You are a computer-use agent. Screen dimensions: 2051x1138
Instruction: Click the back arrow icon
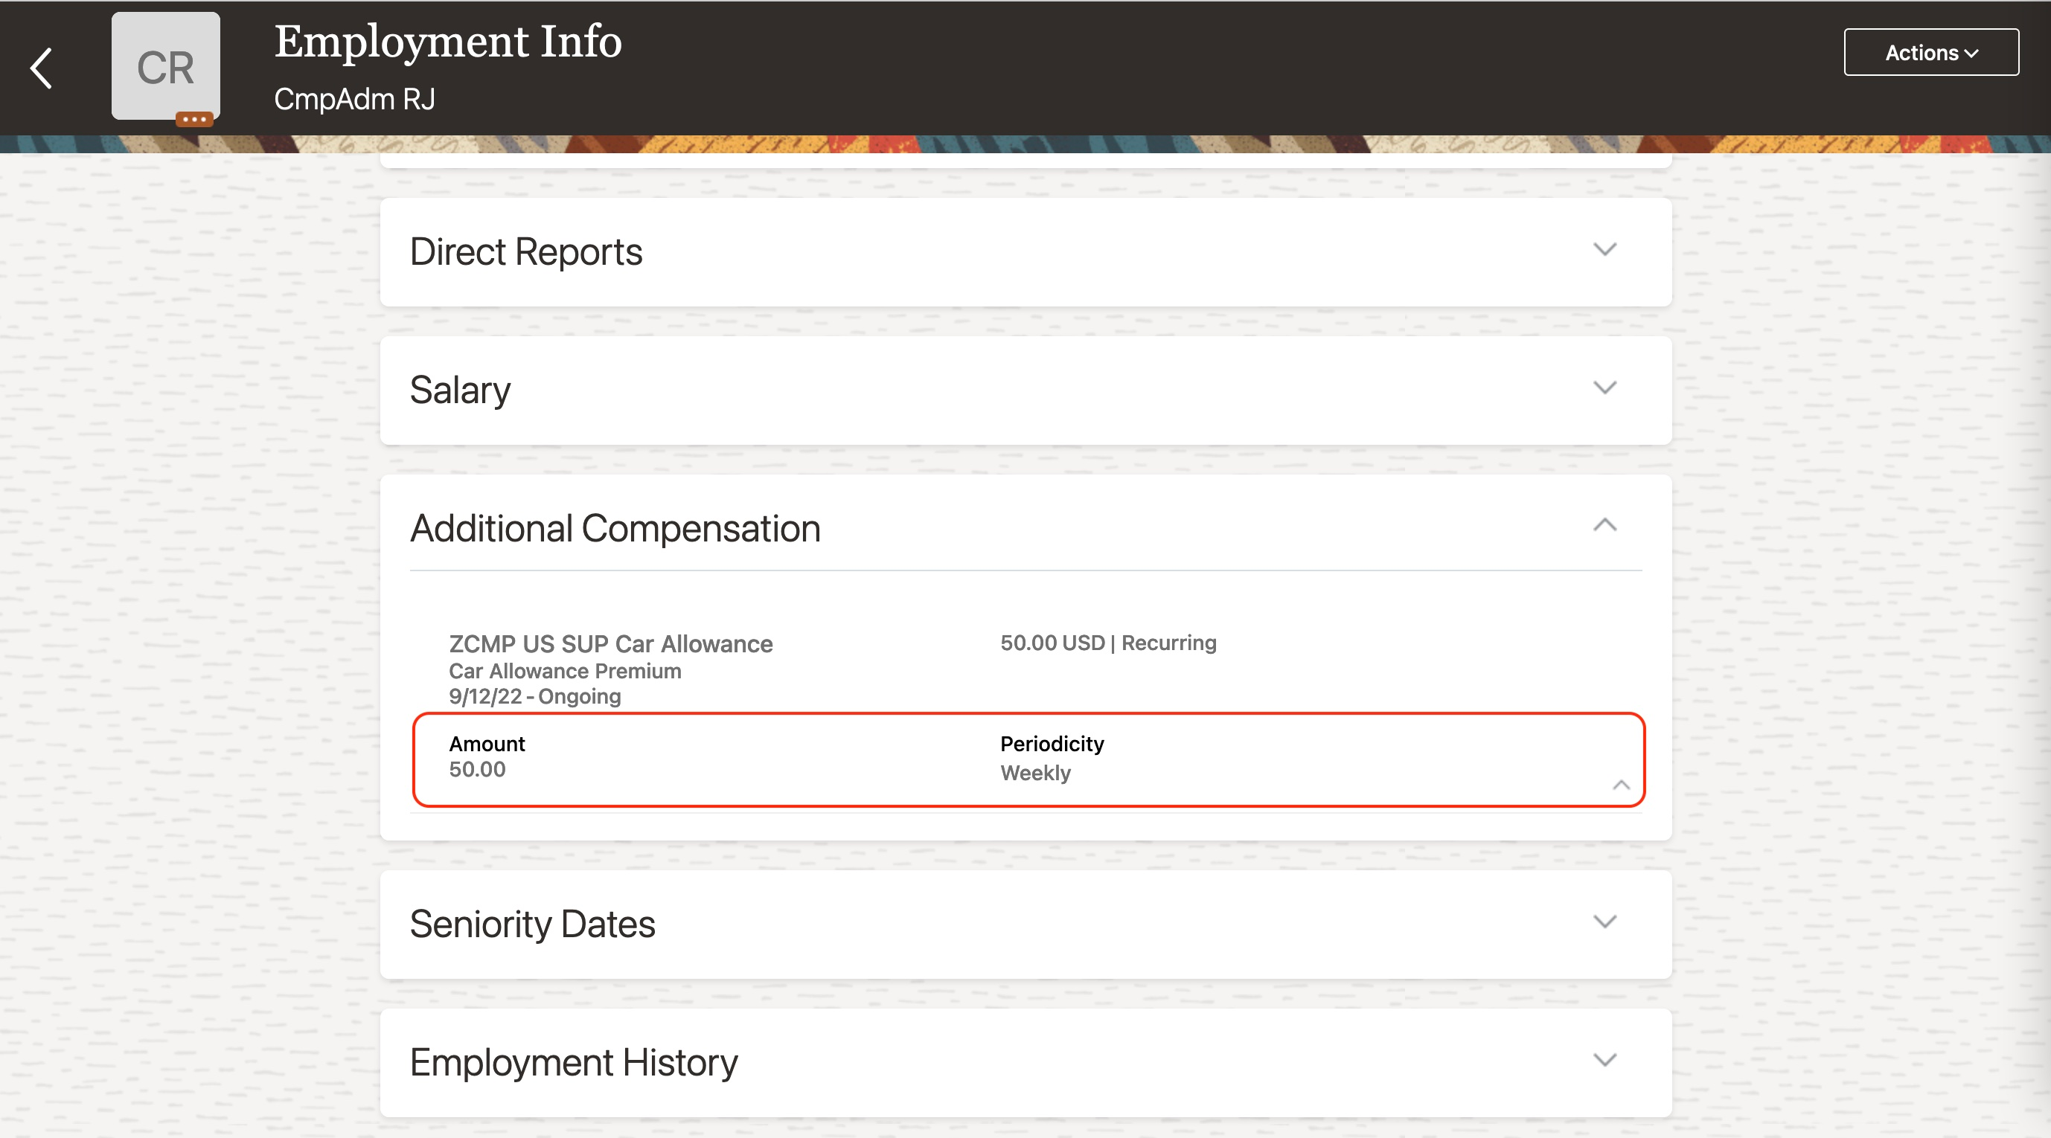(x=42, y=68)
